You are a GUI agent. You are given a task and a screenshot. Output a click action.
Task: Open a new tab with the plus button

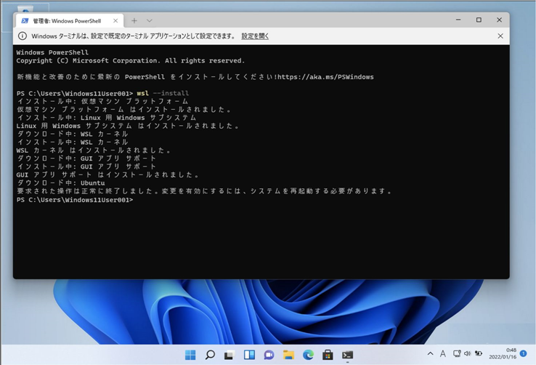click(134, 21)
